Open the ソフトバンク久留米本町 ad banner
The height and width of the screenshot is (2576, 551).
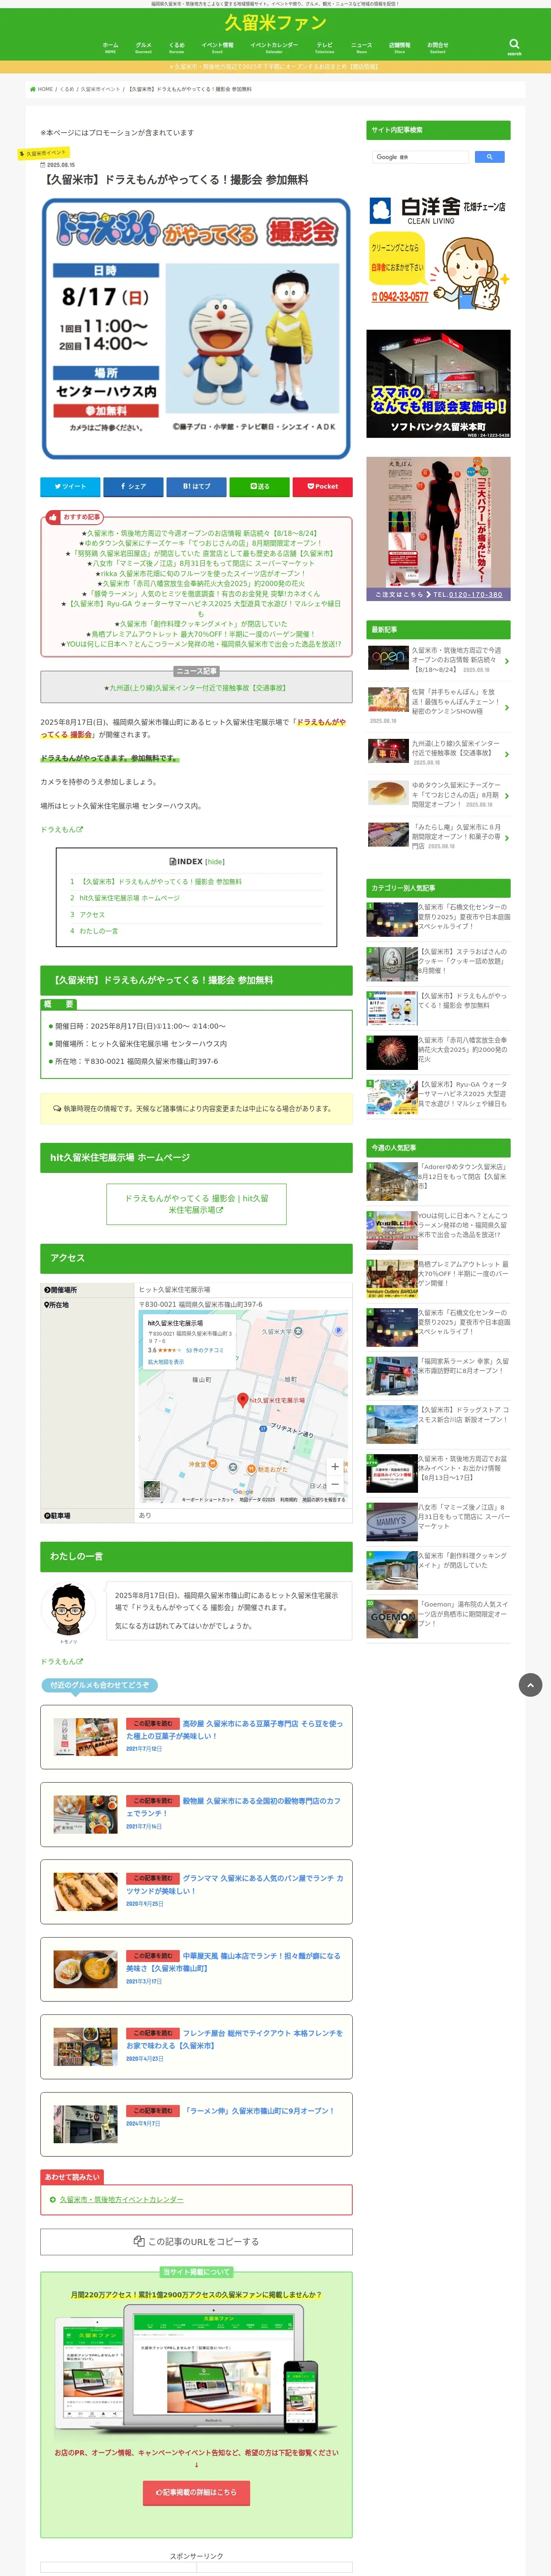point(438,384)
